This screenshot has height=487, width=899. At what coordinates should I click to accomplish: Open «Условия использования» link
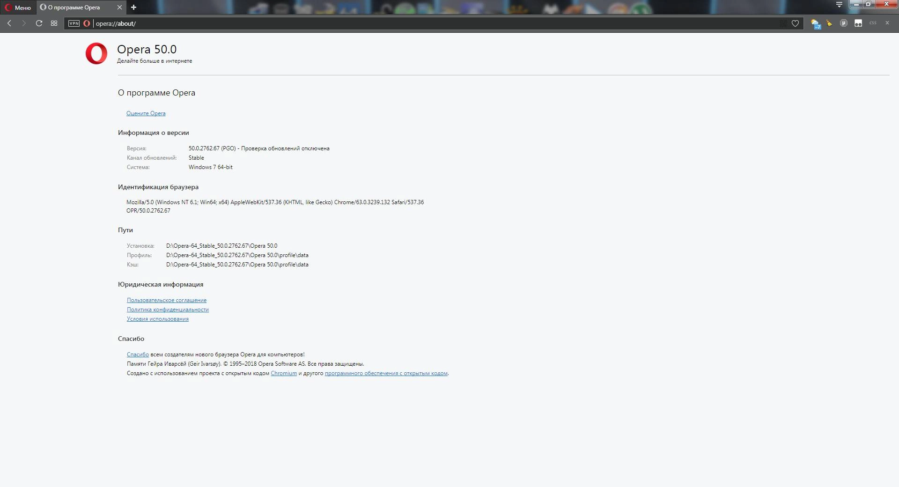[x=158, y=319]
